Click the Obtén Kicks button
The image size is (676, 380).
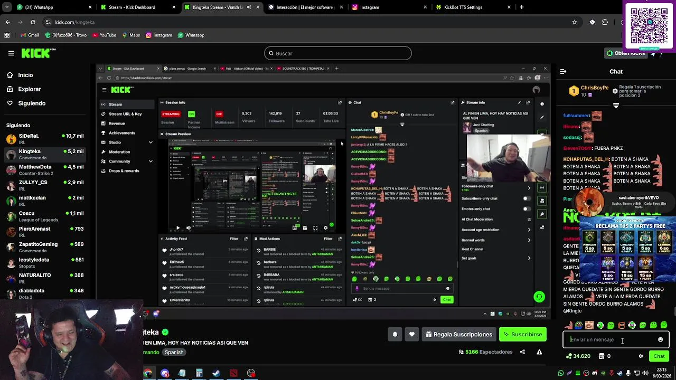point(626,53)
